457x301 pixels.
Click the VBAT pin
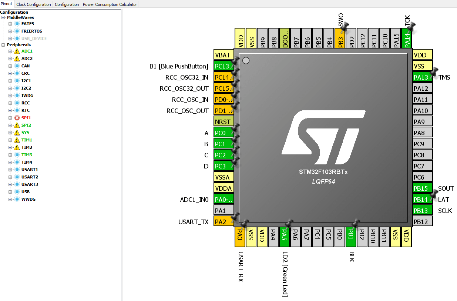(x=224, y=55)
